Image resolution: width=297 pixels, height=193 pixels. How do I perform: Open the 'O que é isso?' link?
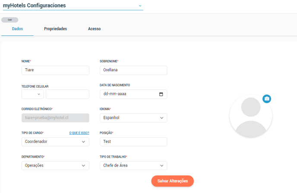point(79,133)
